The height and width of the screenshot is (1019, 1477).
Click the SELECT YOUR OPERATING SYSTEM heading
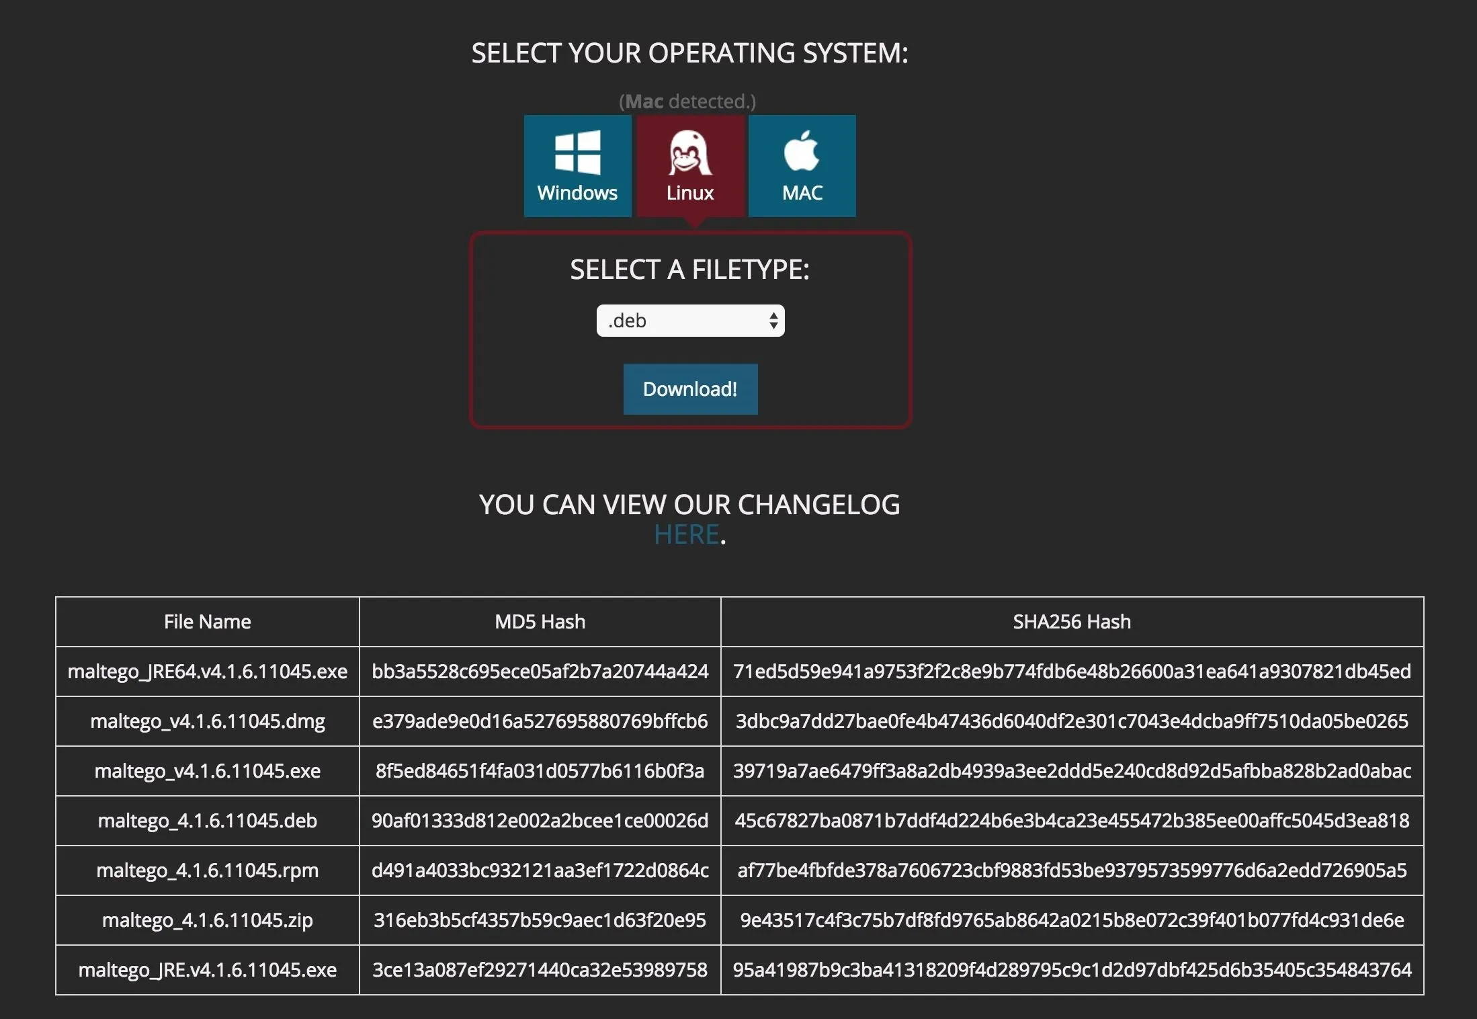click(x=690, y=53)
